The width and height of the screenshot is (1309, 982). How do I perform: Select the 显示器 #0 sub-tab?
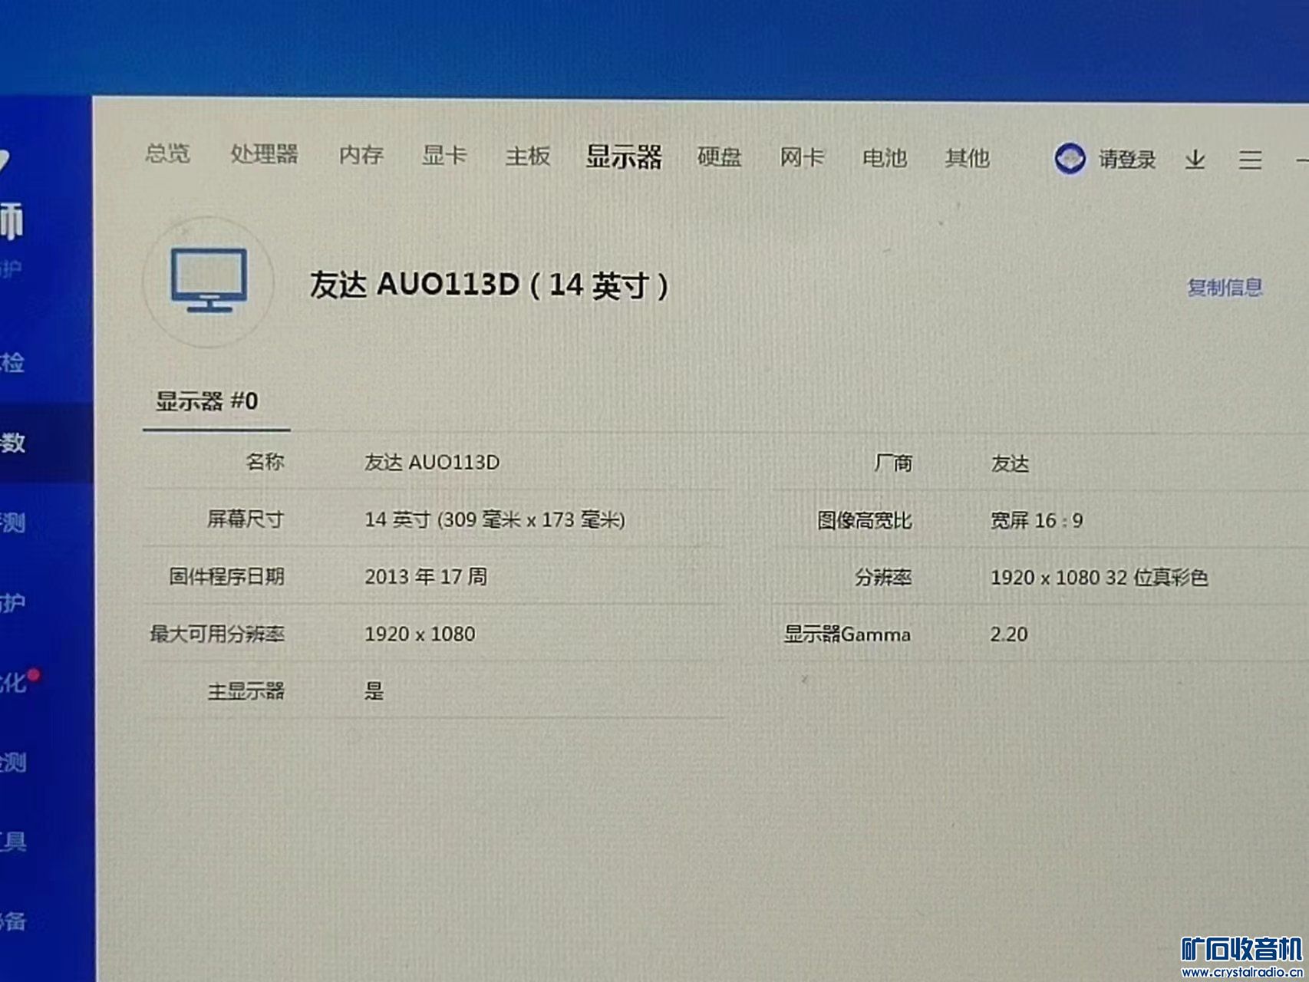point(207,401)
